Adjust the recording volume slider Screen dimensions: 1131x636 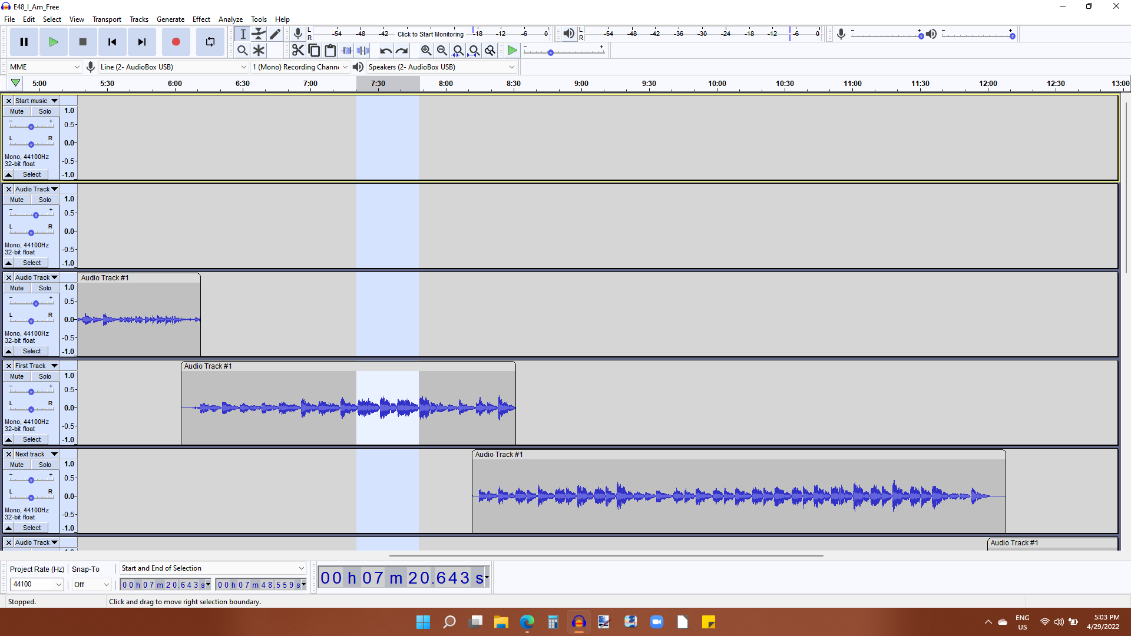887,34
